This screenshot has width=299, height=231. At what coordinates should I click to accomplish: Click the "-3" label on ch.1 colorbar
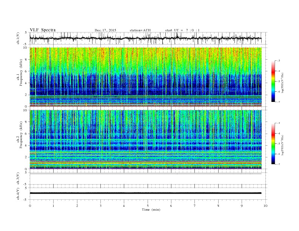[279, 61]
